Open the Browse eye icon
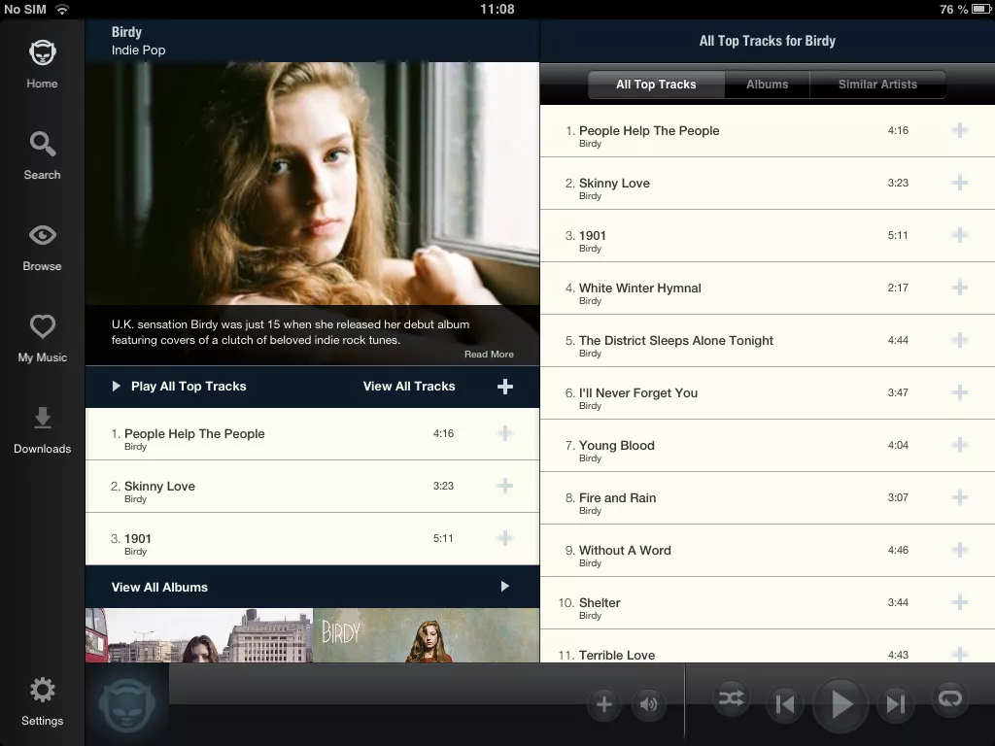Screen dimensions: 995x746 click(42, 246)
